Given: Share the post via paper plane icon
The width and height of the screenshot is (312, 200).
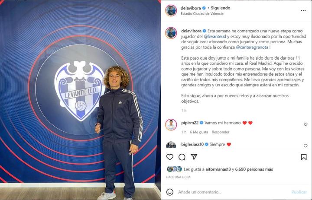Looking at the screenshot, I should (194, 157).
